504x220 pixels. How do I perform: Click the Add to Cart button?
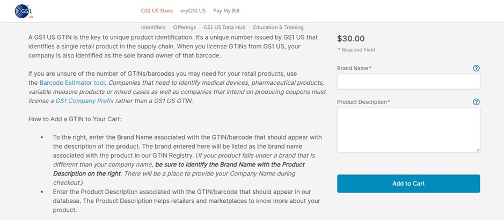(x=408, y=184)
